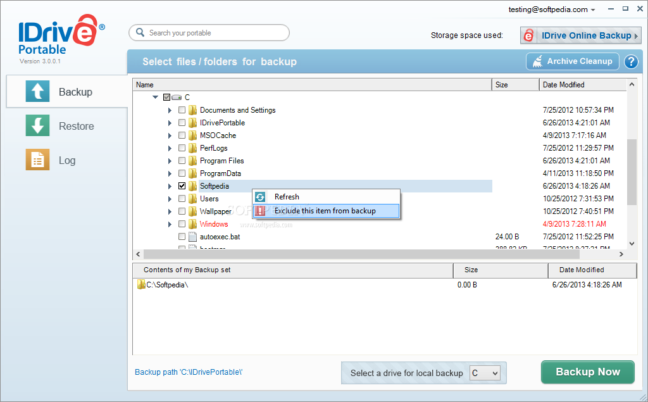Sort file list by Name header
This screenshot has width=648, height=402.
[312, 85]
